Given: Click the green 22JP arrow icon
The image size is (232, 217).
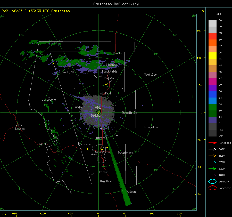Looking at the screenshot, I should pos(212,168).
